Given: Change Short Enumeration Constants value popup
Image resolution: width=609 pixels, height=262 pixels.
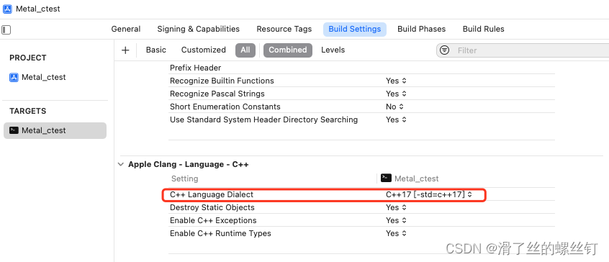Looking at the screenshot, I should pyautogui.click(x=395, y=107).
